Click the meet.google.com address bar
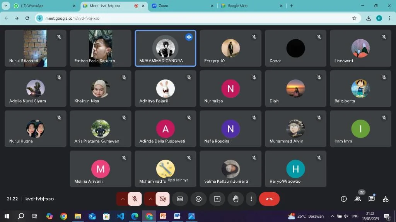The image size is (396, 222). tap(193, 18)
